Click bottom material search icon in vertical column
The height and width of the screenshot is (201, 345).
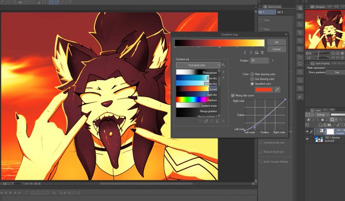pyautogui.click(x=300, y=97)
